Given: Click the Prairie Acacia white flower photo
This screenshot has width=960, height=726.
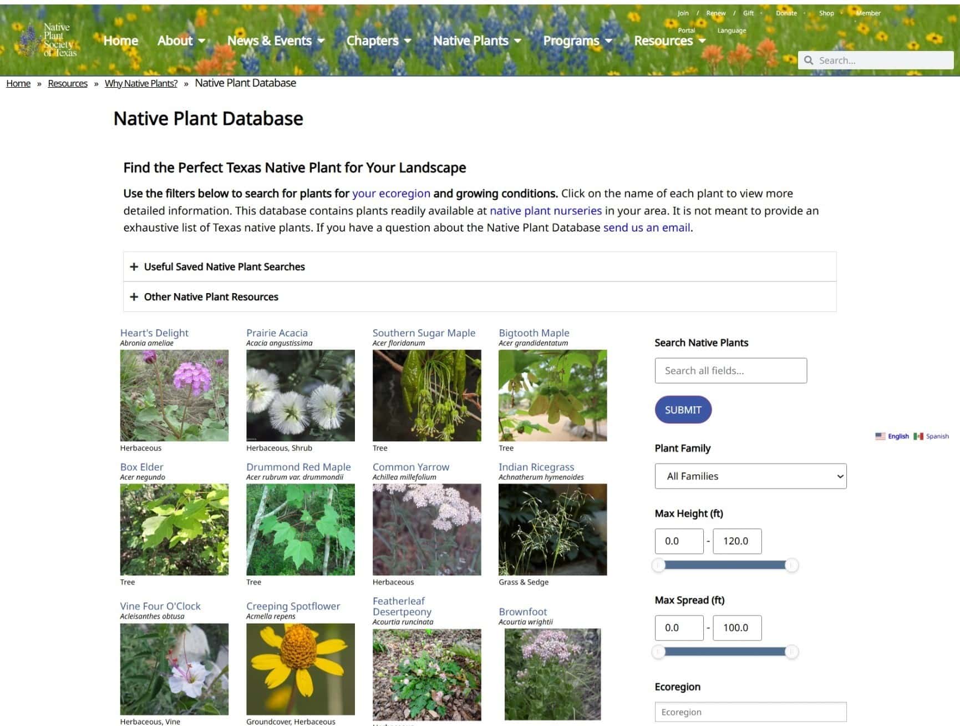Looking at the screenshot, I should point(300,395).
